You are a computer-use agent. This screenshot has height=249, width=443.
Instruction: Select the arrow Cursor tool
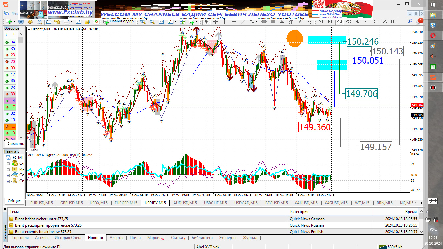206,22
